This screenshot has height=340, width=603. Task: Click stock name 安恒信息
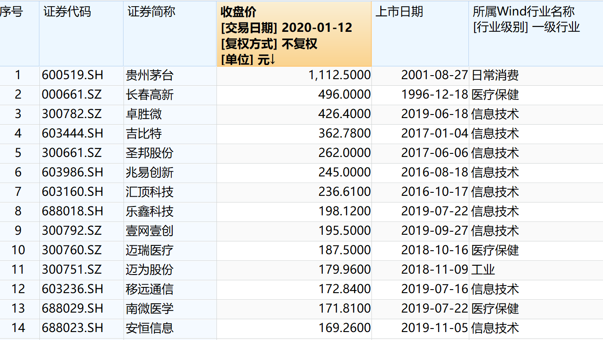150,328
